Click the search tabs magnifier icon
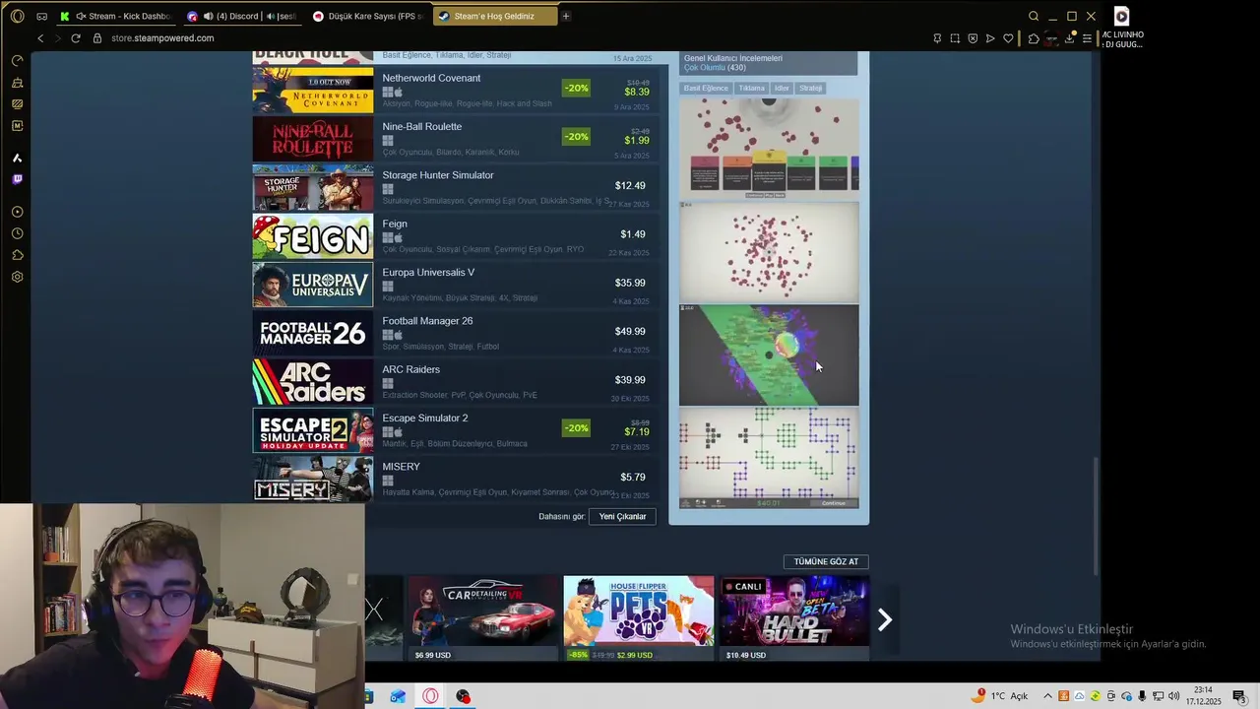This screenshot has width=1260, height=709. (1033, 16)
